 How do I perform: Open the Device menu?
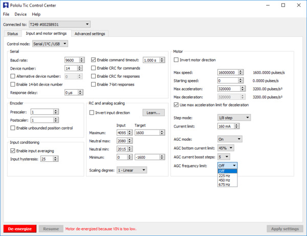pos(20,14)
